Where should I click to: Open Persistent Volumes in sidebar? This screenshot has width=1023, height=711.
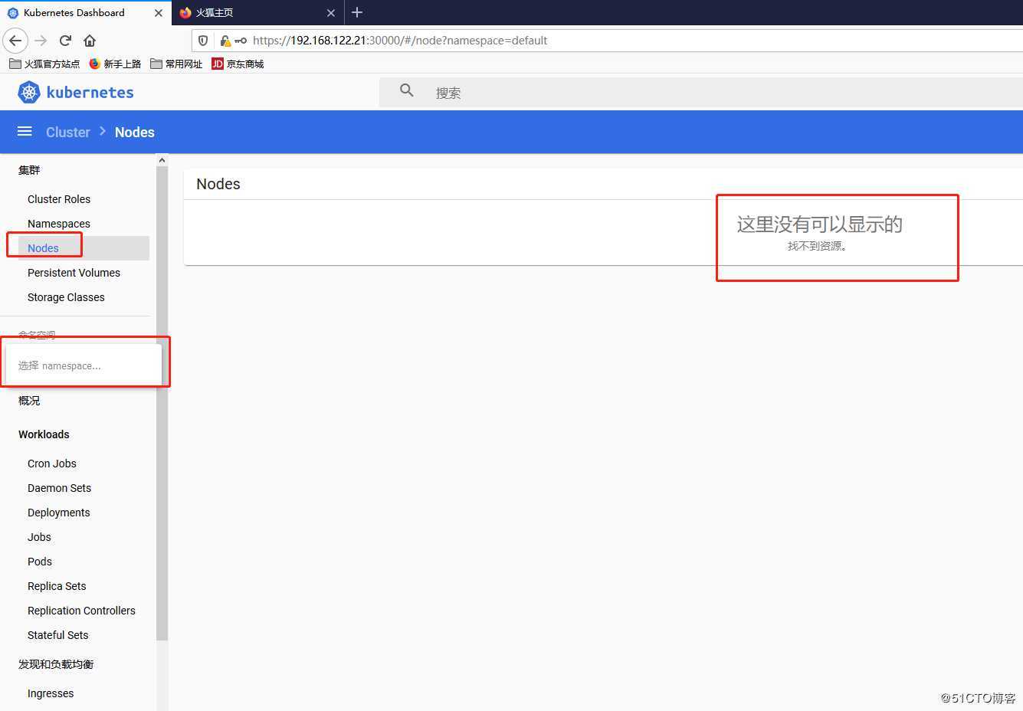[x=74, y=273]
